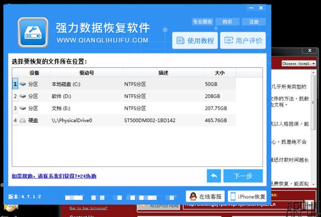
Task: Select 文档 (E:) partition row
Action: [x=124, y=108]
